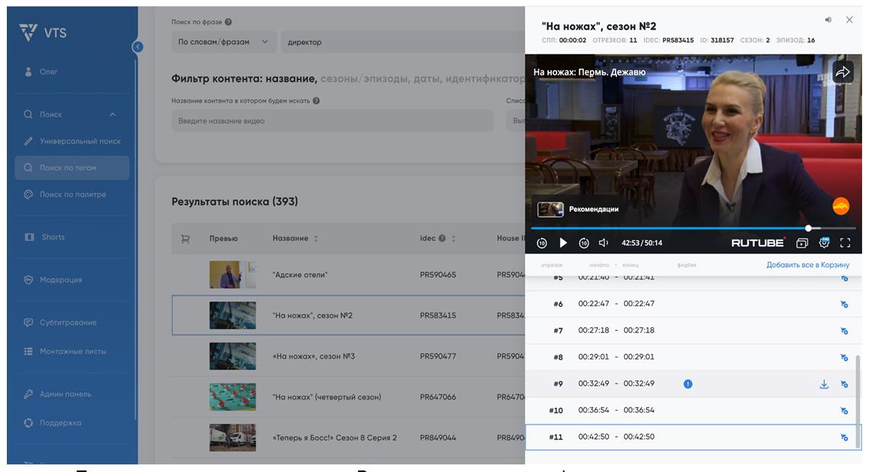
Task: Toggle the sound icon in panel header
Action: pos(828,20)
